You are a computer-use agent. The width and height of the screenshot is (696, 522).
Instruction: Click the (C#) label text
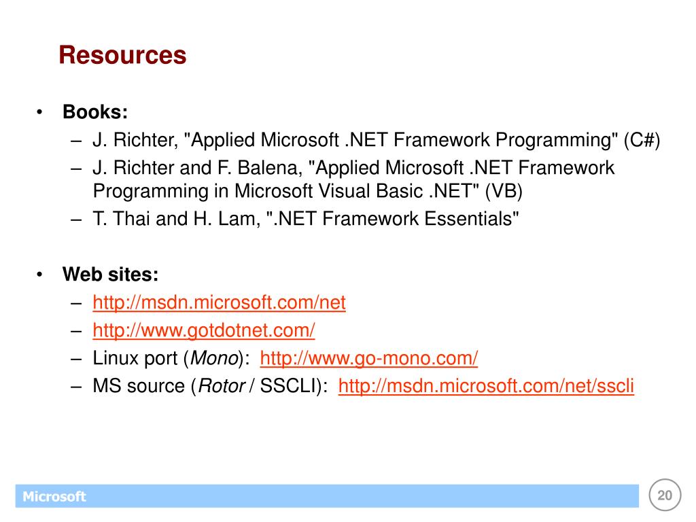[x=642, y=140]
